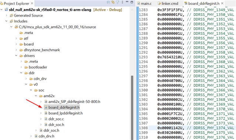This screenshot has height=140, width=236.
Task: Collapse the v0 folder
Action: tap(26, 84)
